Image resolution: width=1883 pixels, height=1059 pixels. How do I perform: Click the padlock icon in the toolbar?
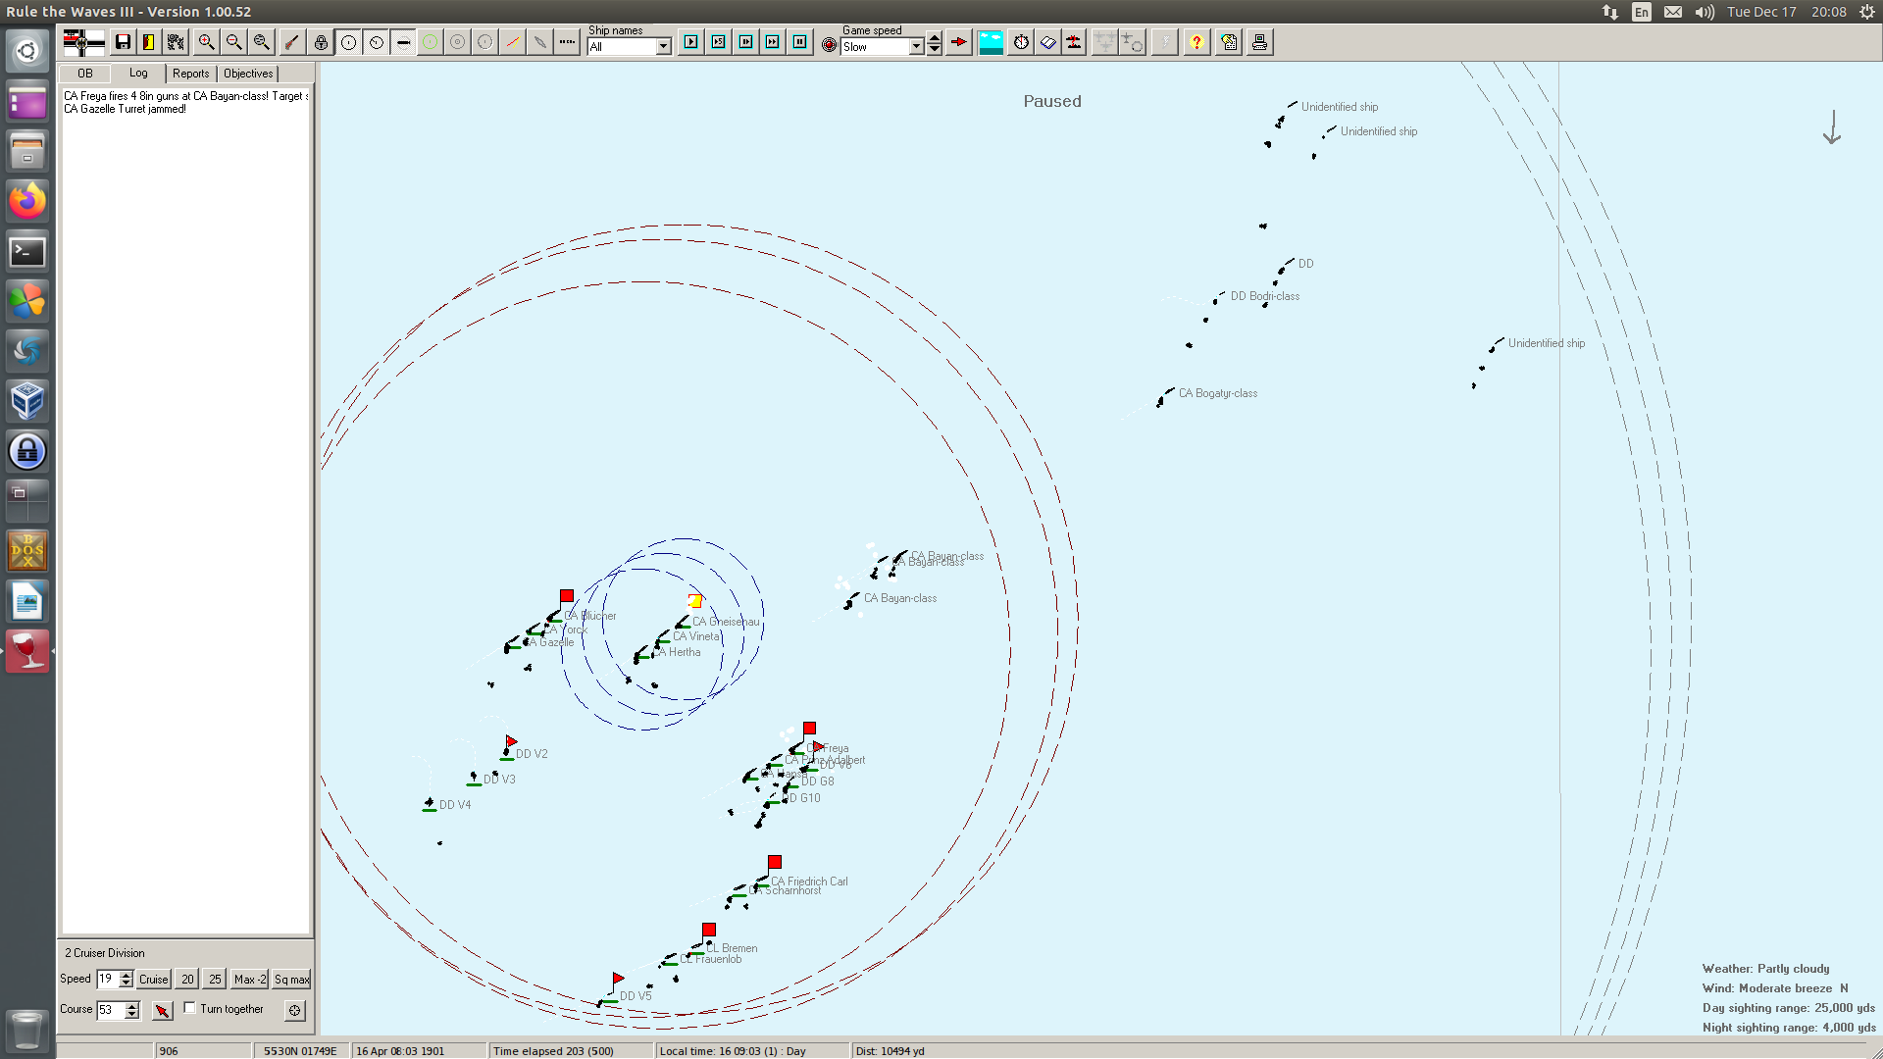[x=321, y=42]
